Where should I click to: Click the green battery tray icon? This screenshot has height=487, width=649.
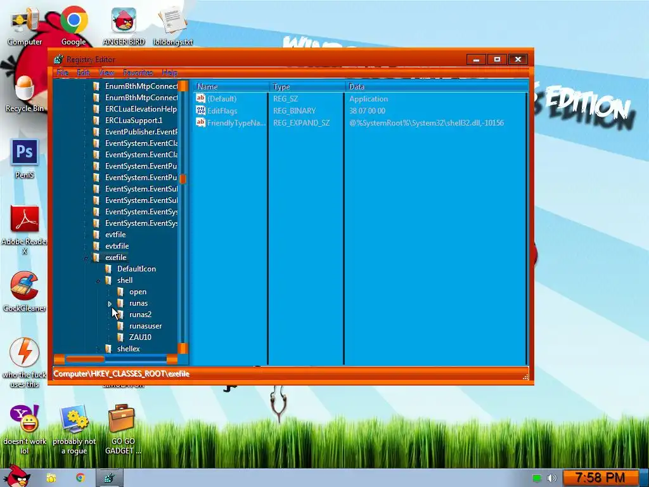(536, 478)
